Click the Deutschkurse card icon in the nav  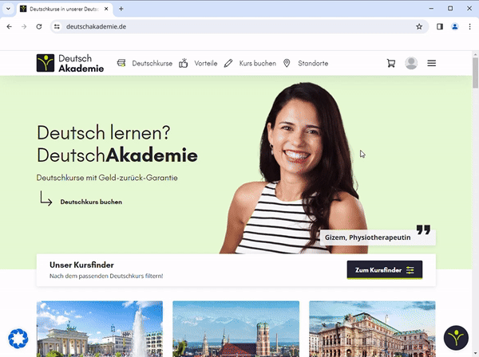[x=121, y=63]
